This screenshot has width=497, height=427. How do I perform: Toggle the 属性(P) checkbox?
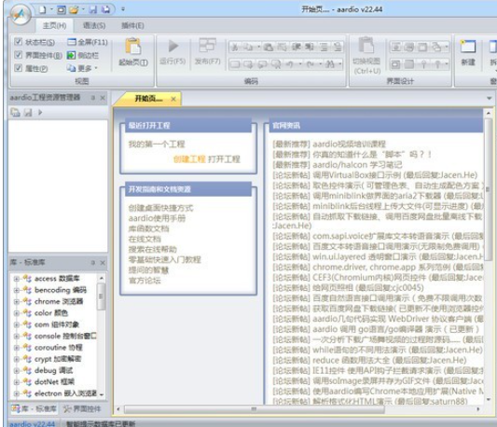(x=19, y=68)
